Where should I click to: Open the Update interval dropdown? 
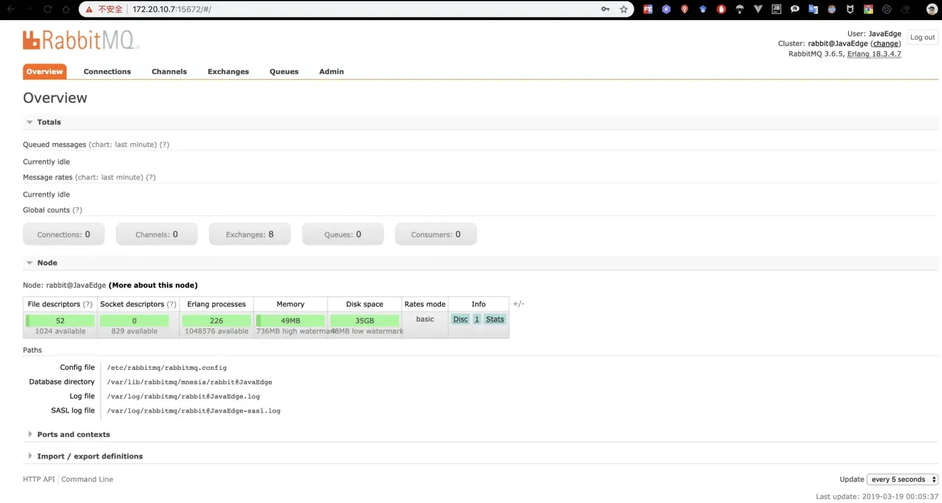tap(902, 479)
